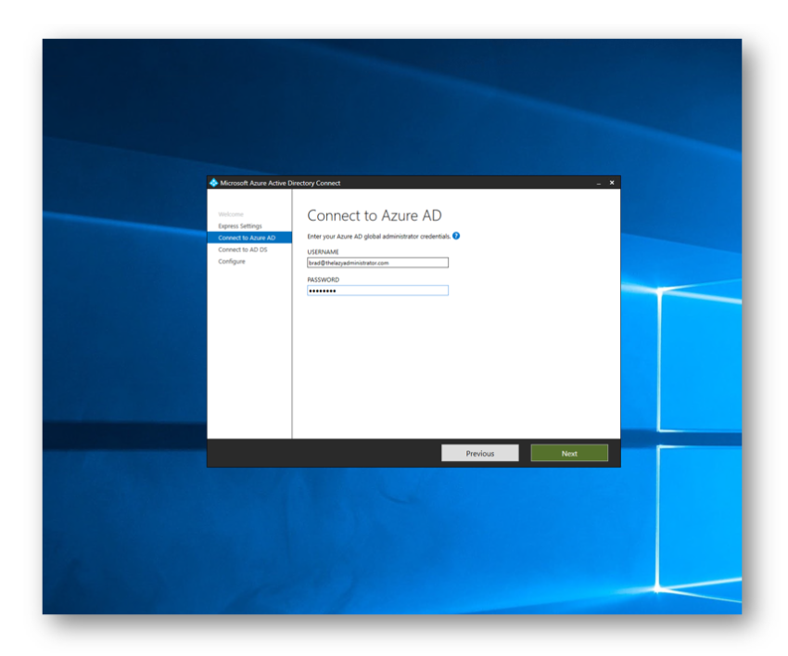Click the Connect to Azure AD heading
This screenshot has height=656, width=788.
click(375, 215)
